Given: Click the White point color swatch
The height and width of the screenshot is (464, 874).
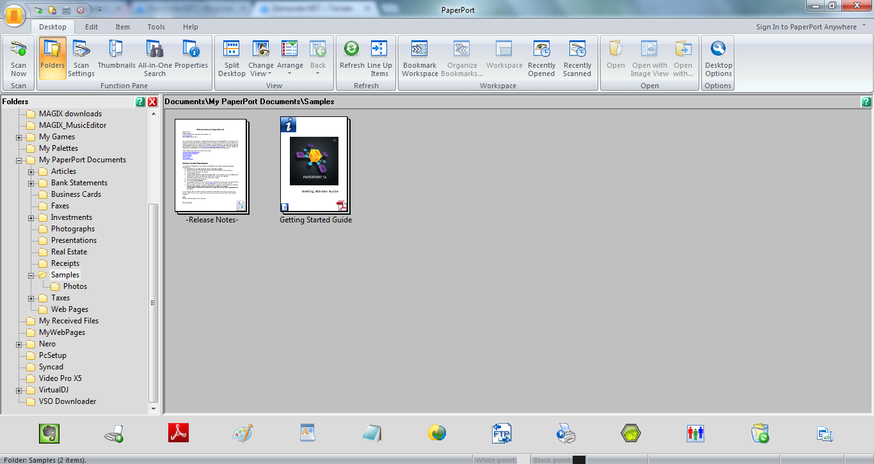Looking at the screenshot, I should pos(523,460).
